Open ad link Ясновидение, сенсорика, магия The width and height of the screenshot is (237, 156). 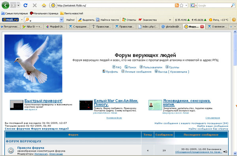coord(187,103)
